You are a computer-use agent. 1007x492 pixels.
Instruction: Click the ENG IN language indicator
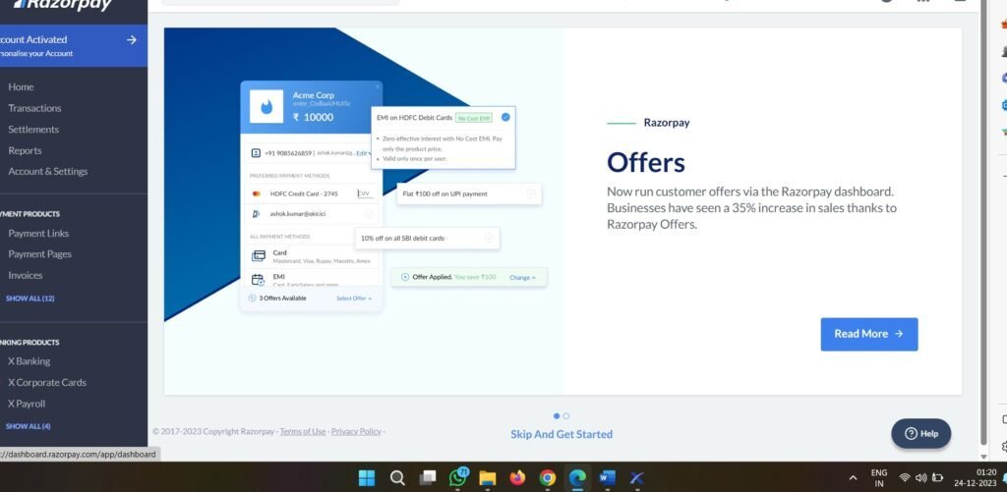(x=878, y=478)
